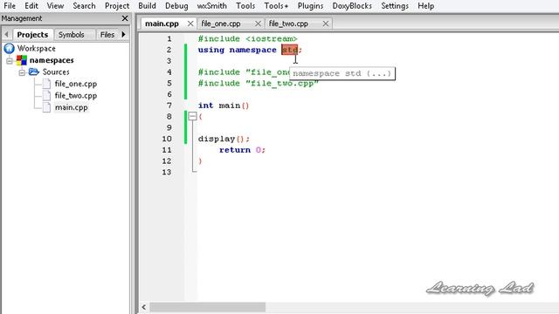Screen dimensions: 559x314
Task: Select the Workspace tree item
Action: [x=37, y=48]
